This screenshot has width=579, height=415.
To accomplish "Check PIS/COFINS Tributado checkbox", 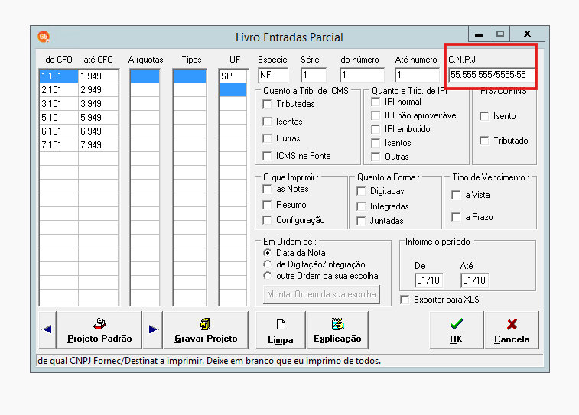I will (484, 141).
